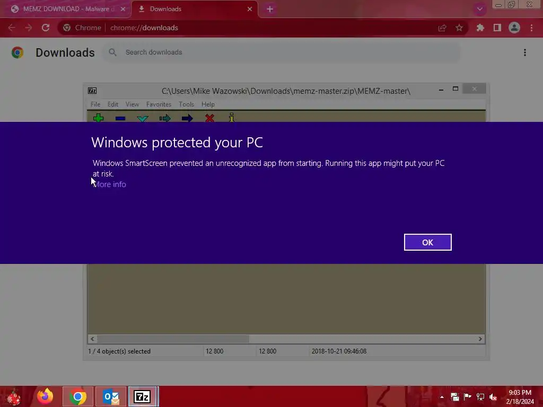The image size is (543, 407).
Task: Open the Favorites menu in 7-Zip
Action: coord(159,104)
